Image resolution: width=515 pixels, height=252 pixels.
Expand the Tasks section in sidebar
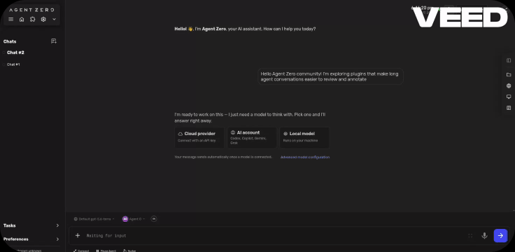[x=31, y=225]
